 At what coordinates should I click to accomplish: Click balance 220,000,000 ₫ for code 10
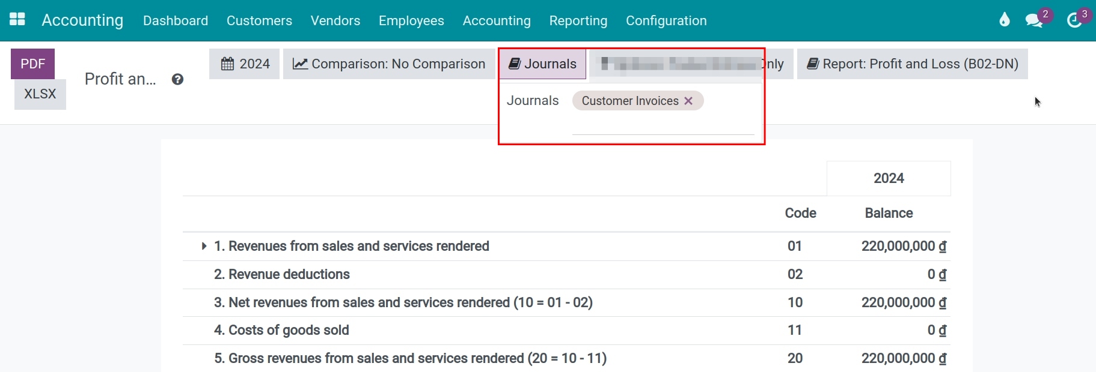tap(904, 302)
